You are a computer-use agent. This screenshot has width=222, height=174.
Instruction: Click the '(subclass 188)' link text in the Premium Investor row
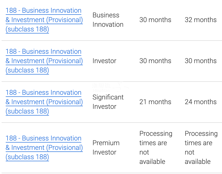click(x=27, y=157)
